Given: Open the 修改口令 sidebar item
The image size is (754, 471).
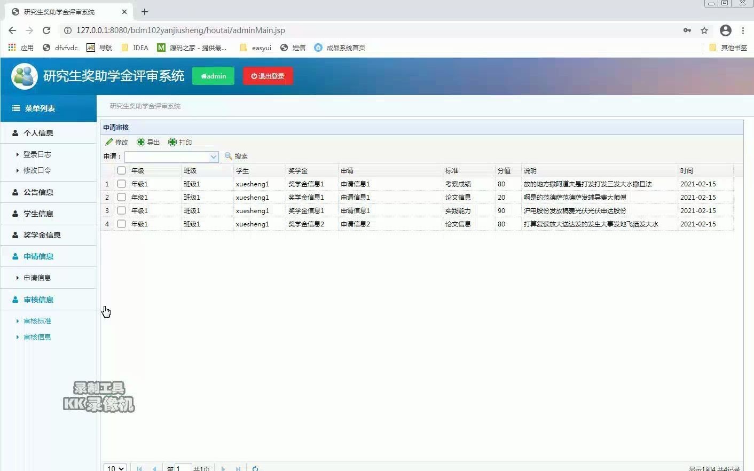Looking at the screenshot, I should tap(37, 170).
